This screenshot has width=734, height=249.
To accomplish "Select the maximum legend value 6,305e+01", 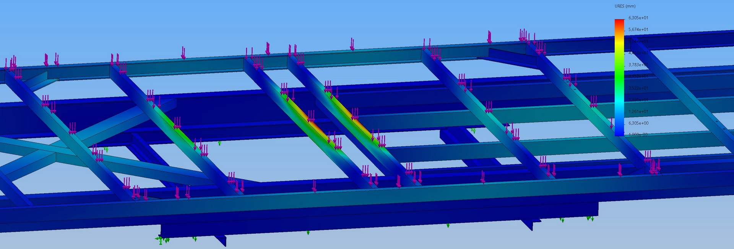I will tap(638, 18).
